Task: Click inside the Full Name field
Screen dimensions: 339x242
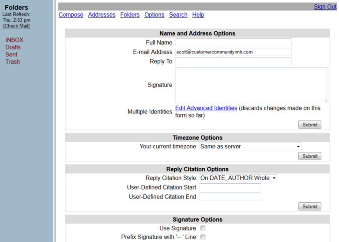Action: [233, 42]
